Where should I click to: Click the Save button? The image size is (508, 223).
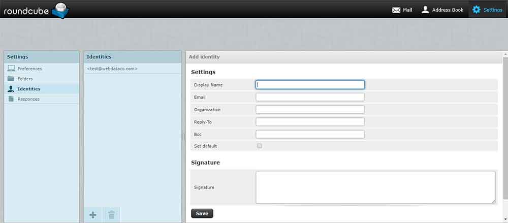click(x=202, y=213)
